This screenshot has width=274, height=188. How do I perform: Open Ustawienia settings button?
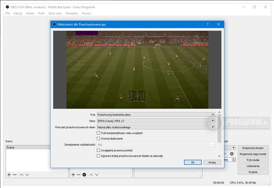coord(253,166)
